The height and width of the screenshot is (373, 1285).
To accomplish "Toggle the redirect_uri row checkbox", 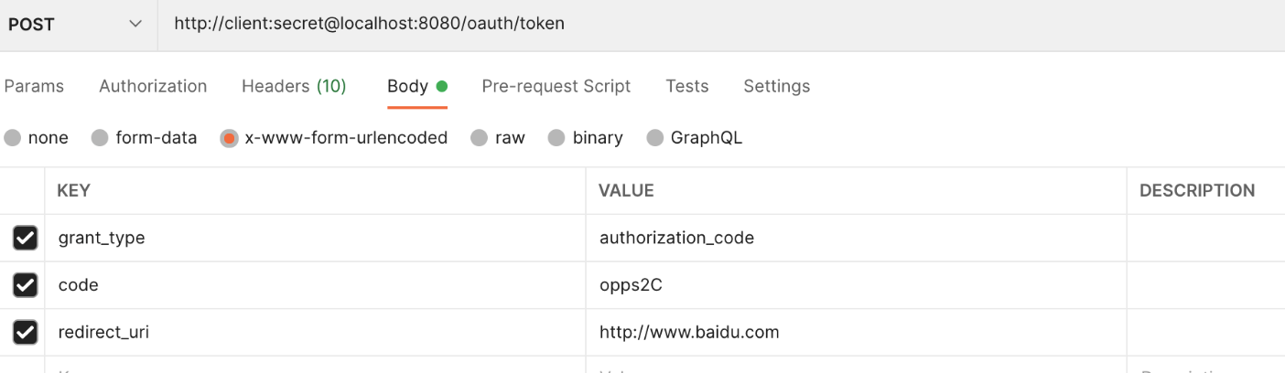I will pyautogui.click(x=25, y=333).
